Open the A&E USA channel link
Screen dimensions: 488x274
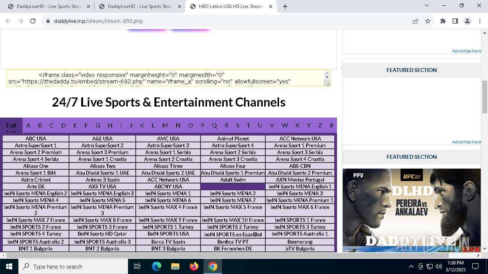pos(103,139)
